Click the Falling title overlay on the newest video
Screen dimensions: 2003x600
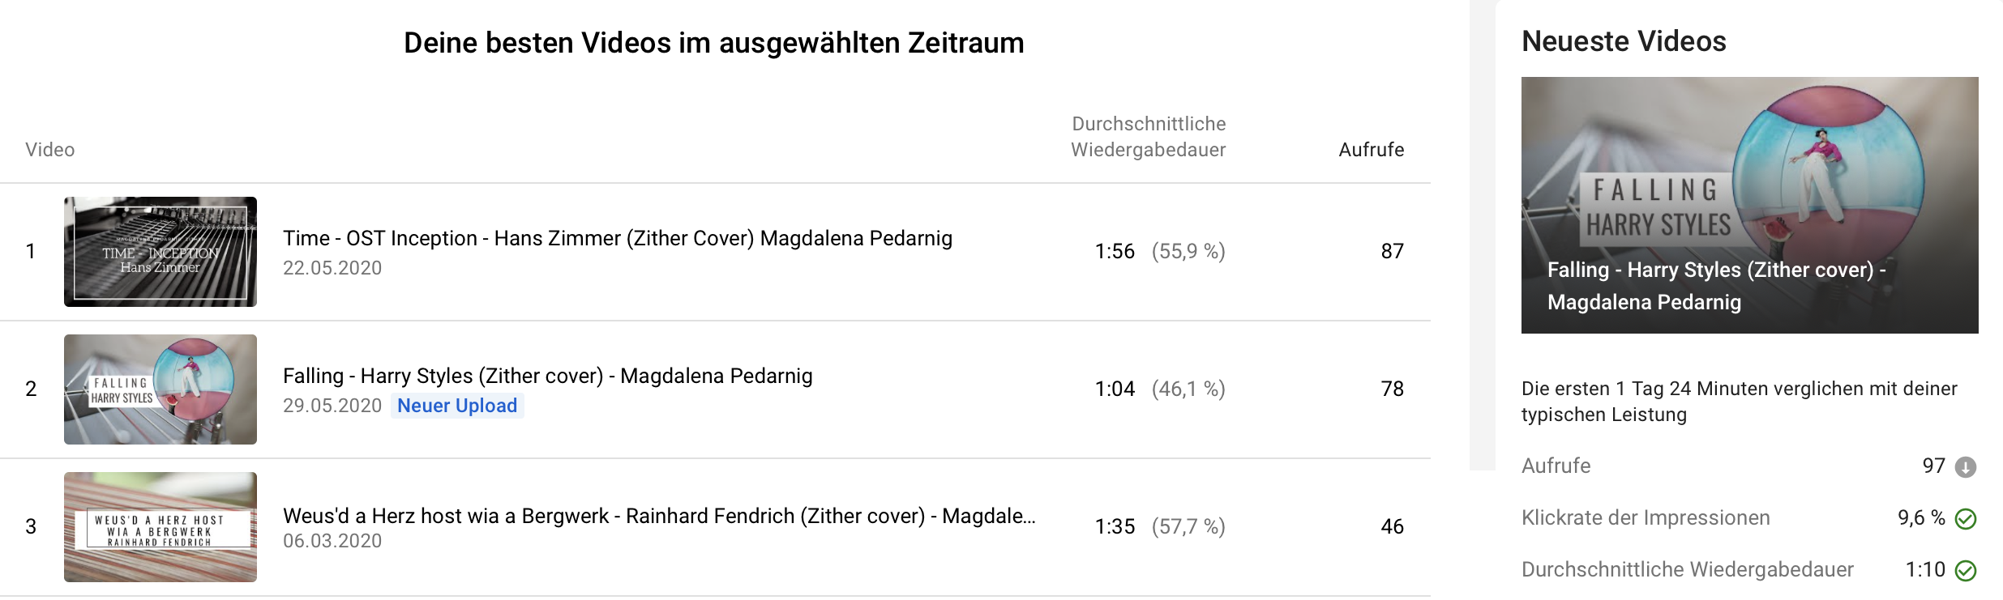(x=1715, y=286)
